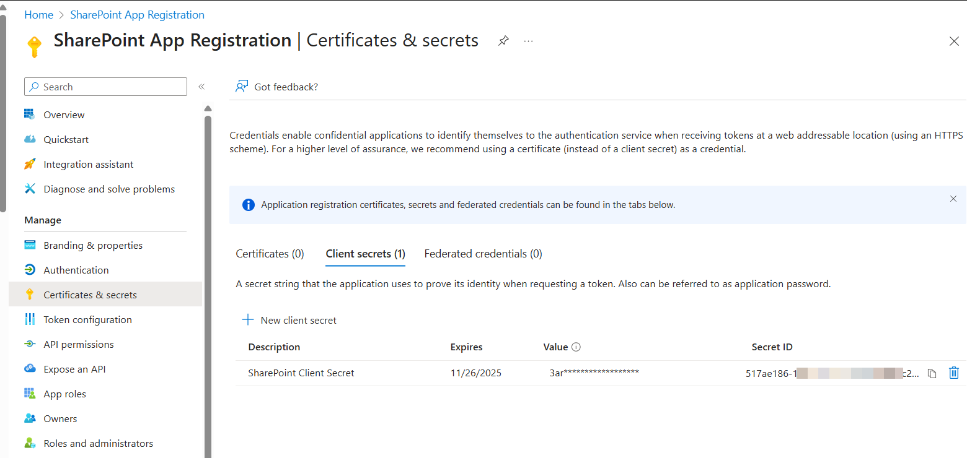Copy the Secret ID to clipboard
This screenshot has height=458, width=967.
click(x=932, y=373)
